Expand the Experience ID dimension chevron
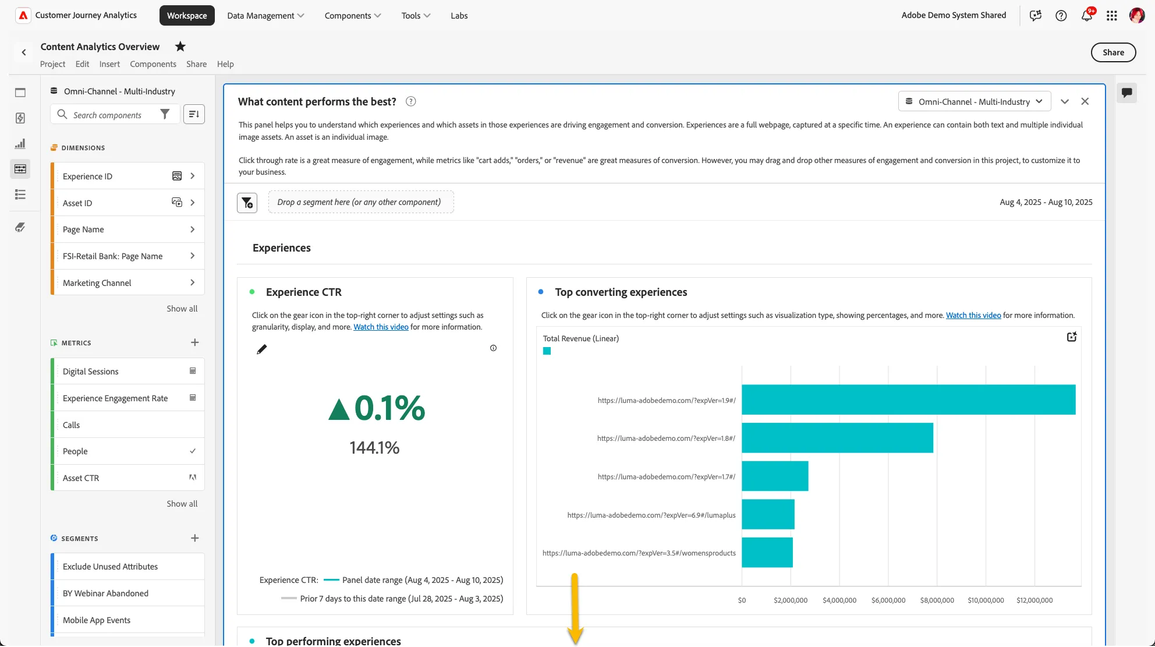Image resolution: width=1155 pixels, height=647 pixels. tap(193, 176)
